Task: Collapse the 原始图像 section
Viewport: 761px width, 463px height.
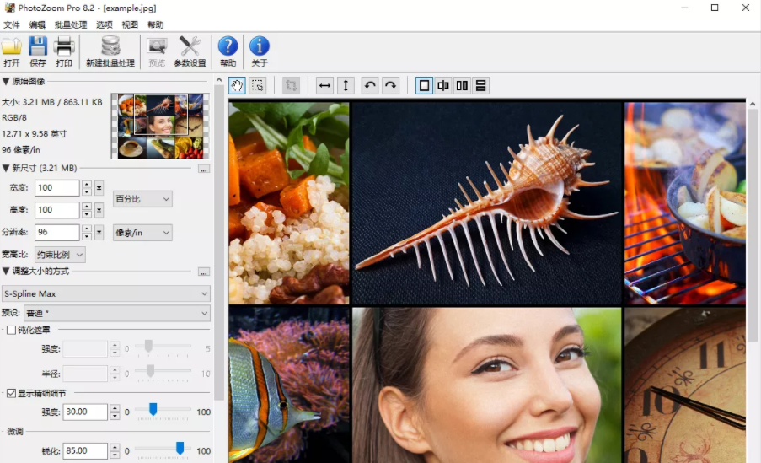Action: pos(6,81)
